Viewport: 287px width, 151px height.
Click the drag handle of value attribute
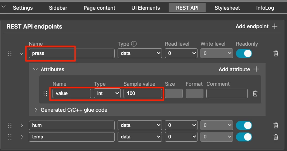[x=45, y=93]
